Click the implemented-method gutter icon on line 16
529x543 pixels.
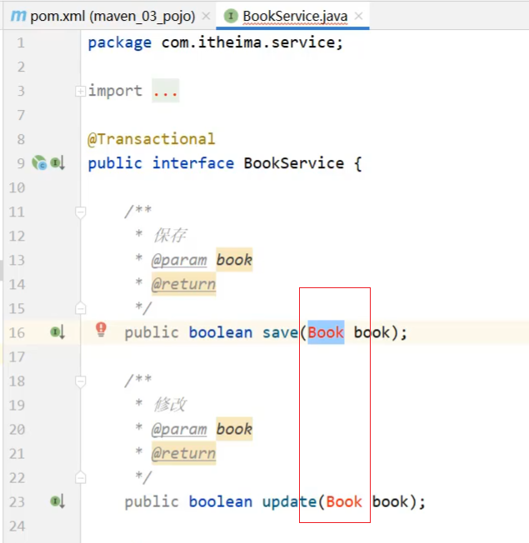coord(57,332)
